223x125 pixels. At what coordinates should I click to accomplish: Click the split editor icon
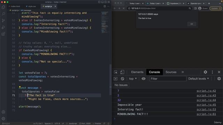pyautogui.click(x=105, y=6)
